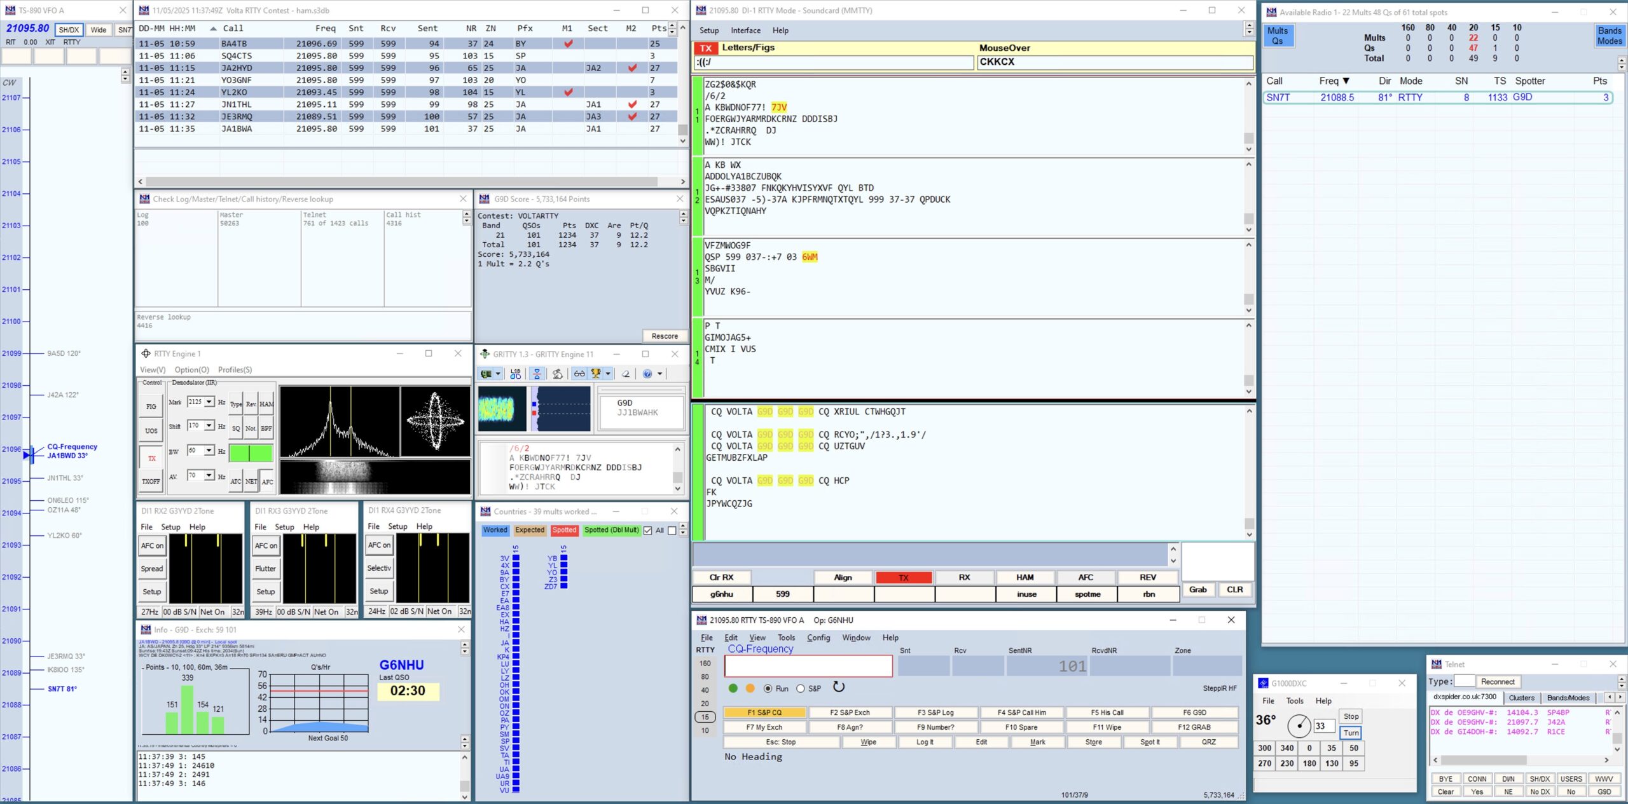This screenshot has height=804, width=1628.
Task: Open the Shift Hz dropdown
Action: click(209, 425)
